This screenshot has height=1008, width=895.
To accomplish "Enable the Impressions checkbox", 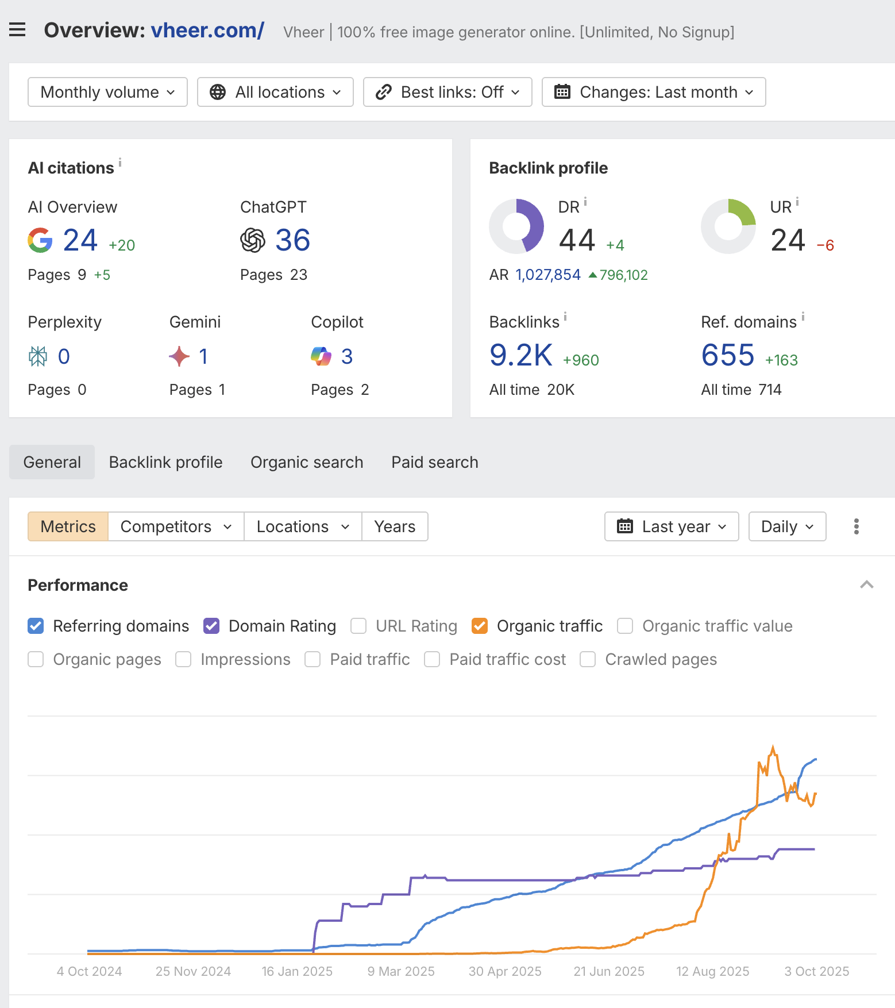I will (x=183, y=659).
